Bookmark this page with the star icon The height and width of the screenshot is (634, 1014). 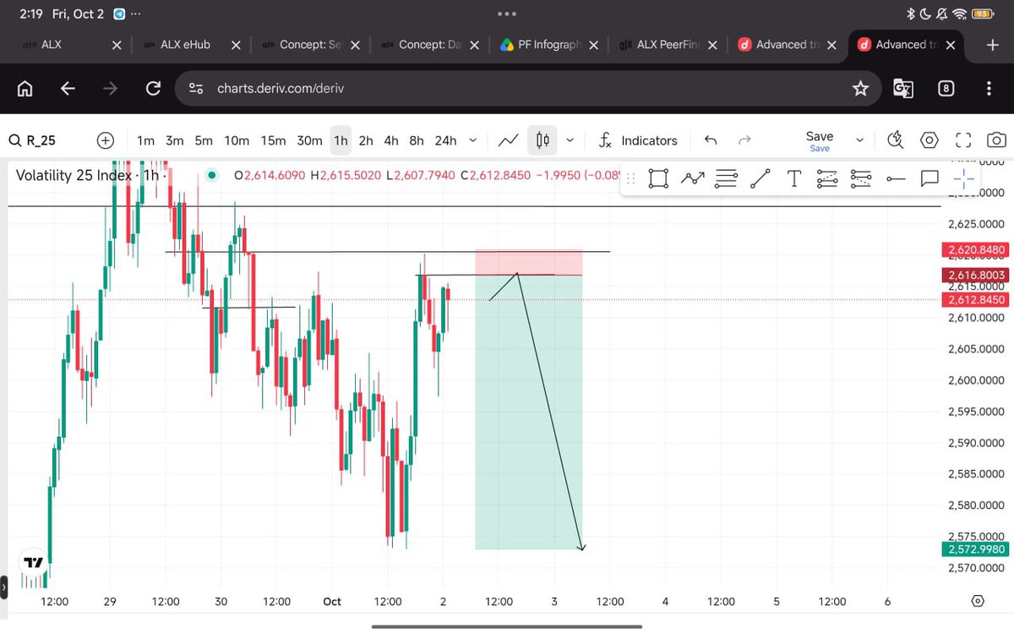[860, 88]
